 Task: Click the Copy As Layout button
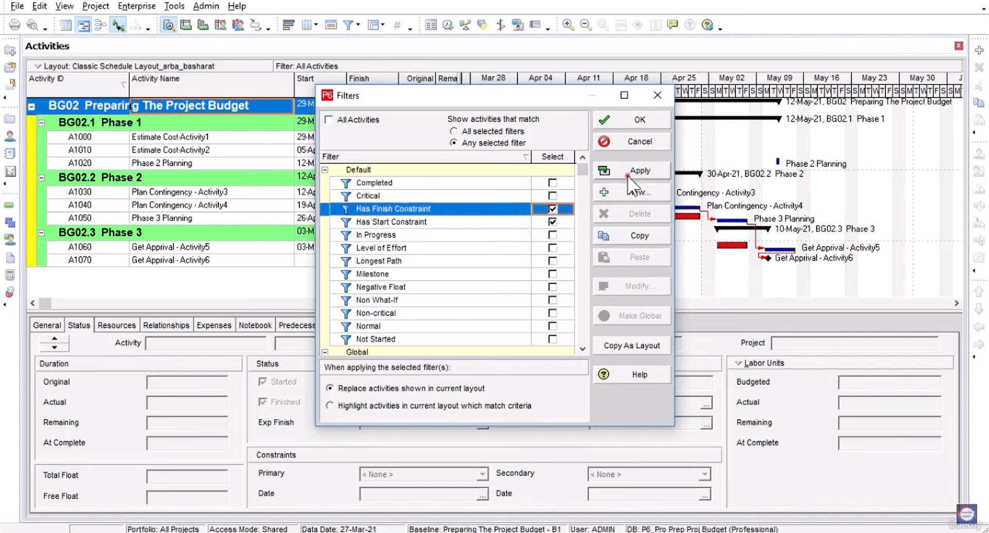(631, 345)
